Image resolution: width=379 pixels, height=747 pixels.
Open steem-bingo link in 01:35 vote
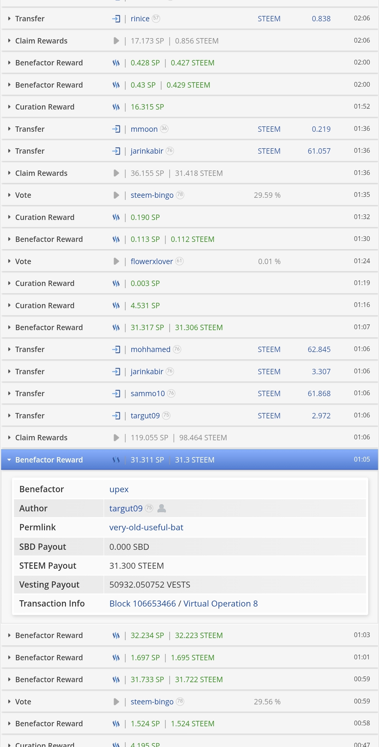click(x=152, y=195)
